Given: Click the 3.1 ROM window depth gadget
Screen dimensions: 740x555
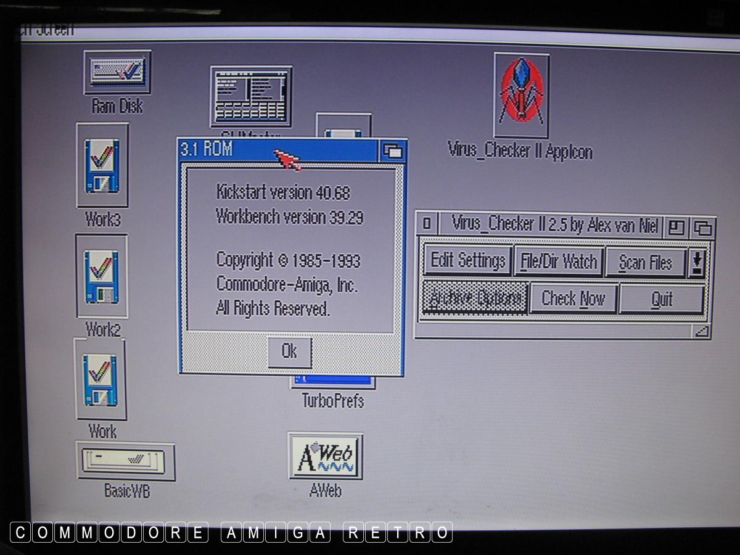Looking at the screenshot, I should coord(392,151).
